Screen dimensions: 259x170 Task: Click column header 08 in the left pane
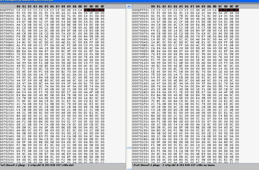click(x=63, y=6)
